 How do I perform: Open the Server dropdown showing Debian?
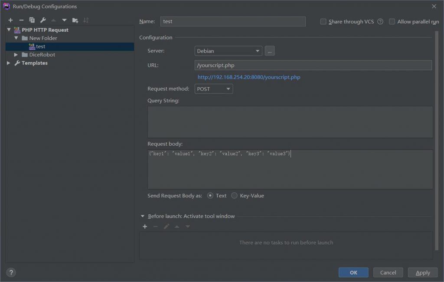(228, 51)
